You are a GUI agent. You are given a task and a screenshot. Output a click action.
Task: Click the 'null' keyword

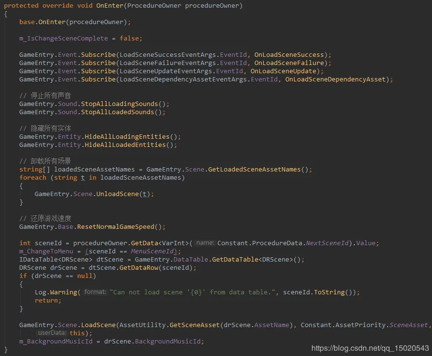pyautogui.click(x=85, y=276)
